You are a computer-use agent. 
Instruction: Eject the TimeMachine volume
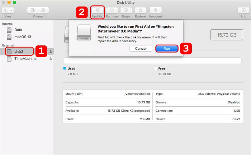pyautogui.click(x=51, y=59)
